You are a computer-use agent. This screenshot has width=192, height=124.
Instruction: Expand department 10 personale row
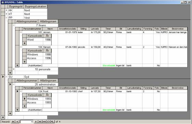pyautogui.click(x=14, y=69)
